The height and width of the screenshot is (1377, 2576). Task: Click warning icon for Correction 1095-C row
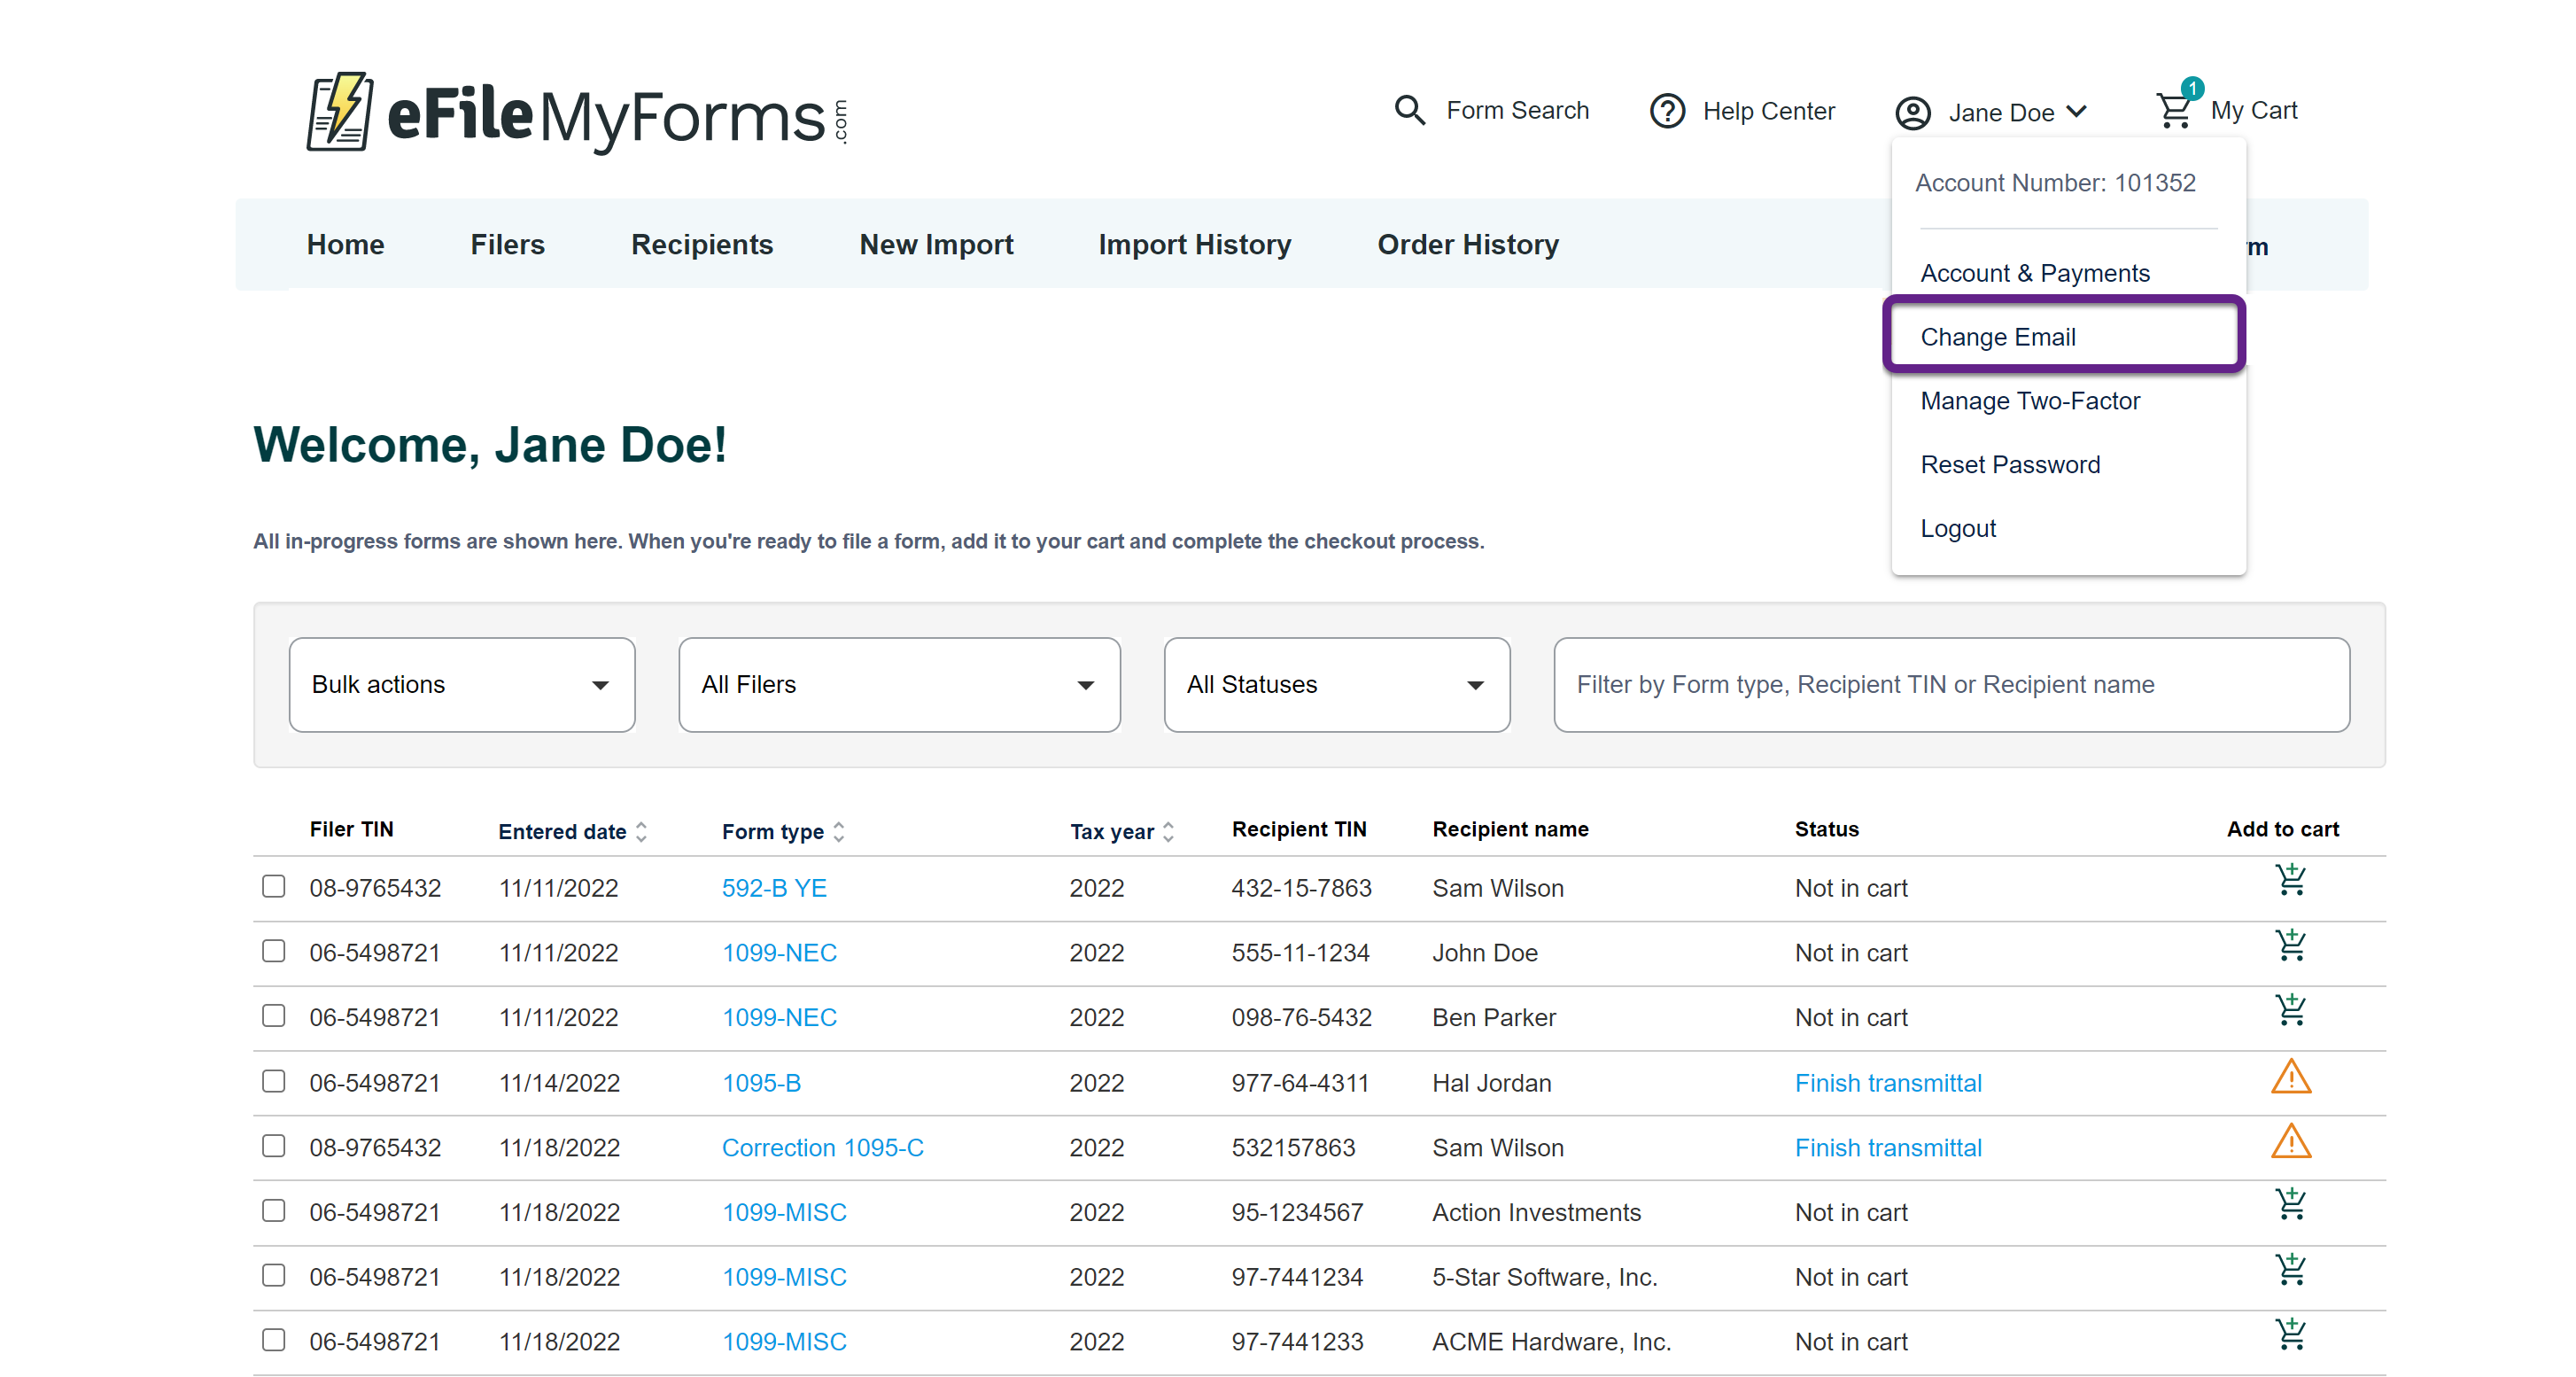pyautogui.click(x=2290, y=1142)
